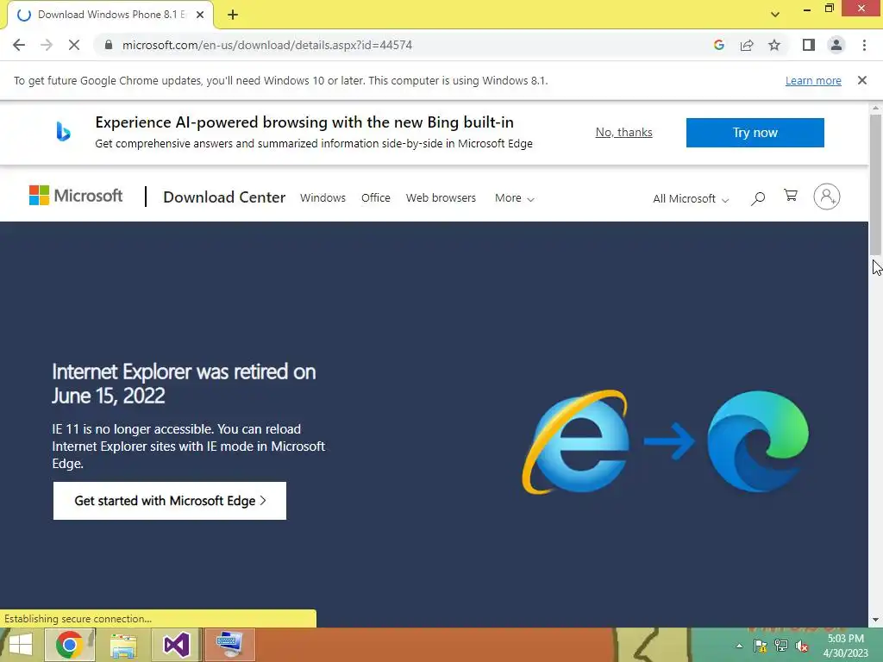Click the Try now button
This screenshot has width=883, height=662.
(755, 133)
